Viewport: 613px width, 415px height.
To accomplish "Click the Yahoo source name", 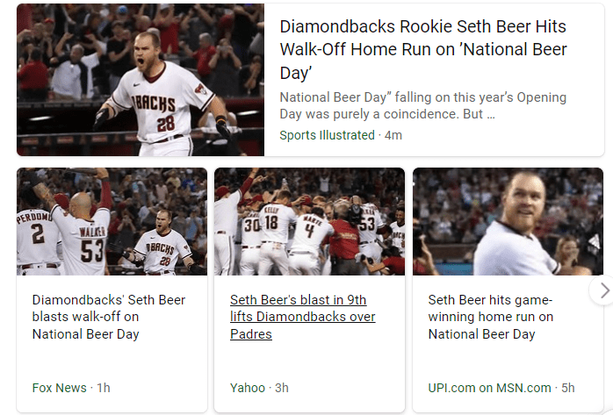I will pyautogui.click(x=248, y=387).
